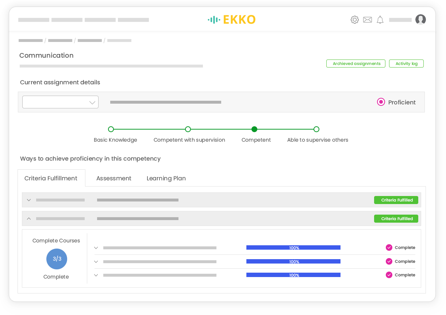Expand the third course row chevron
This screenshot has height=315, width=446.
[96, 275]
